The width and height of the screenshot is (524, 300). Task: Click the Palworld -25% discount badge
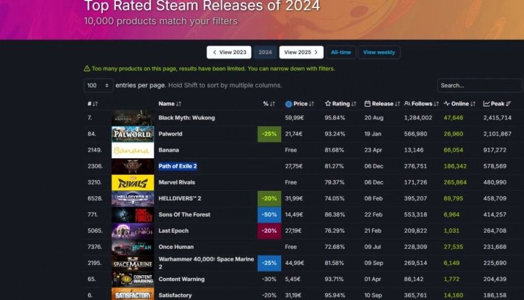(269, 134)
